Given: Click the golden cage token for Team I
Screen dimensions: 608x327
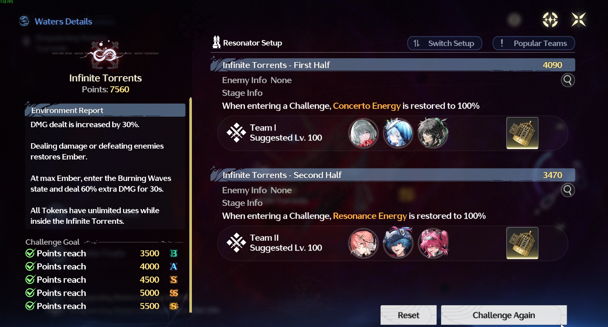Looking at the screenshot, I should coord(522,133).
